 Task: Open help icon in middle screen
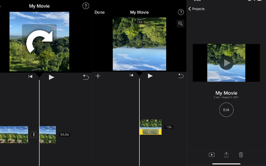(181, 12)
